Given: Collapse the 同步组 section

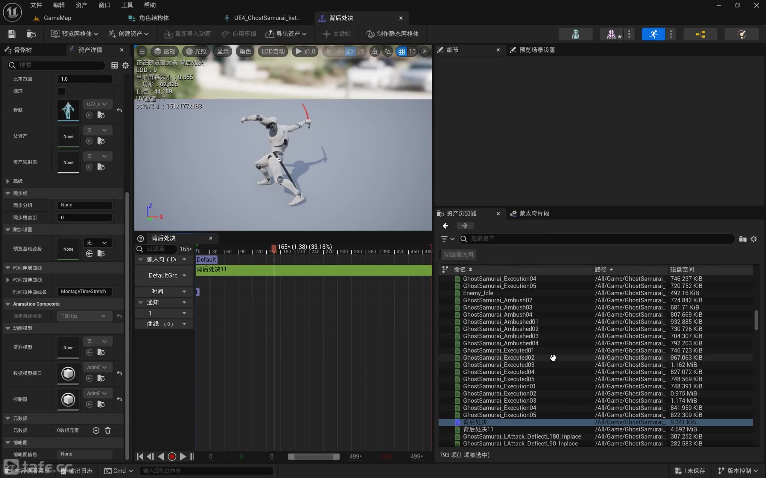Looking at the screenshot, I should click(x=7, y=193).
